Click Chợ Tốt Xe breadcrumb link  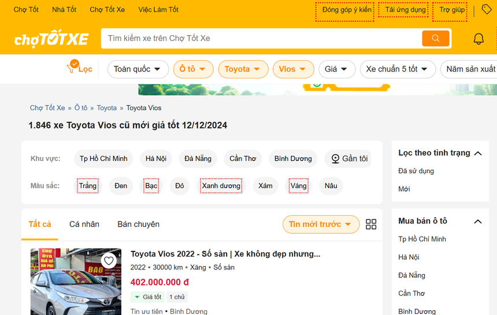tap(47, 108)
